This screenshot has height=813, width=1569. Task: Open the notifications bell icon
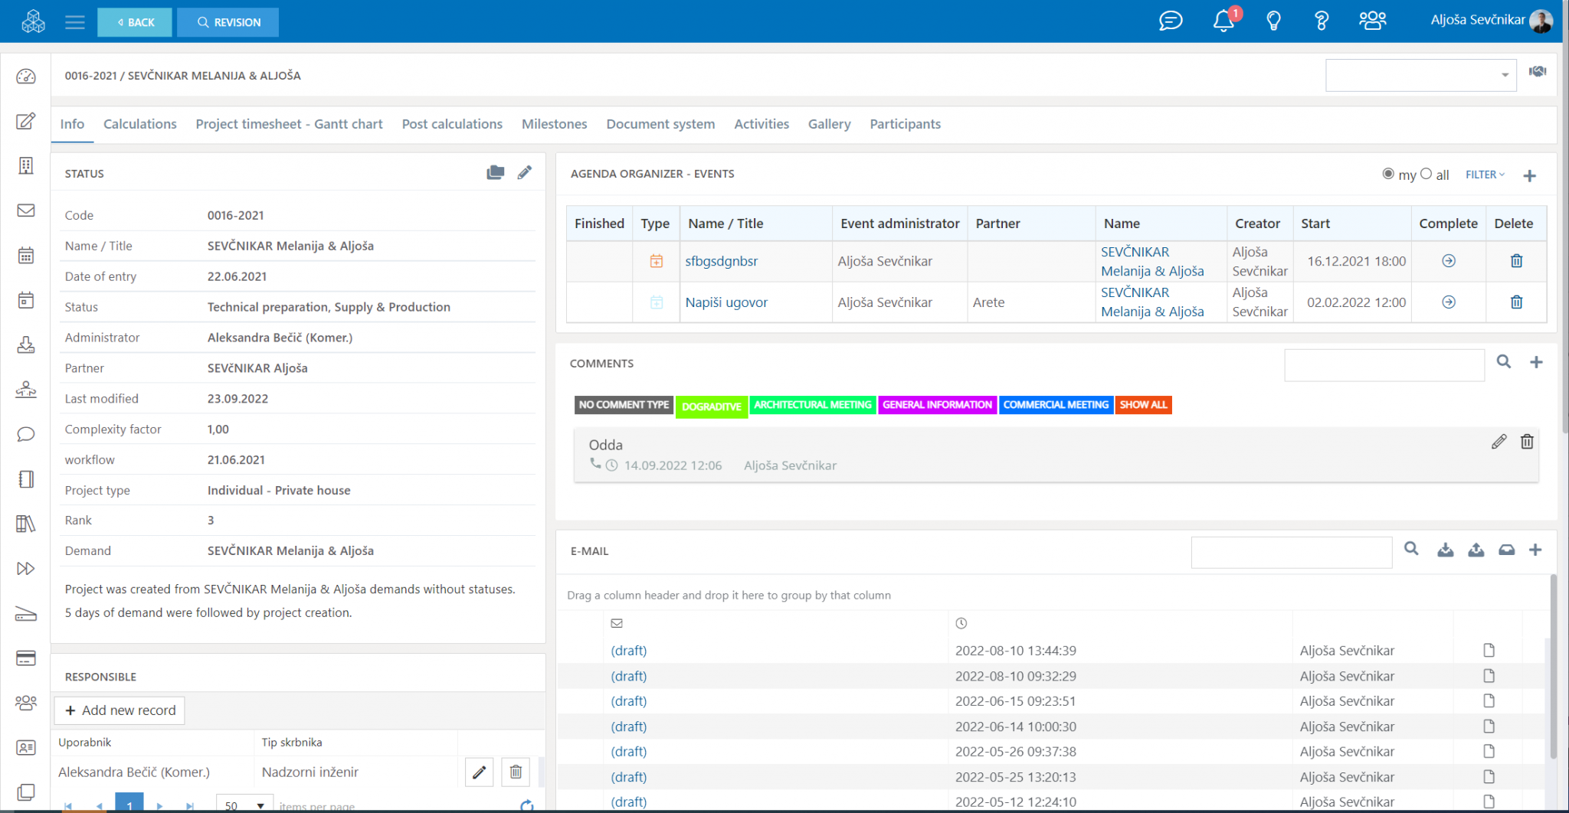[x=1223, y=21]
